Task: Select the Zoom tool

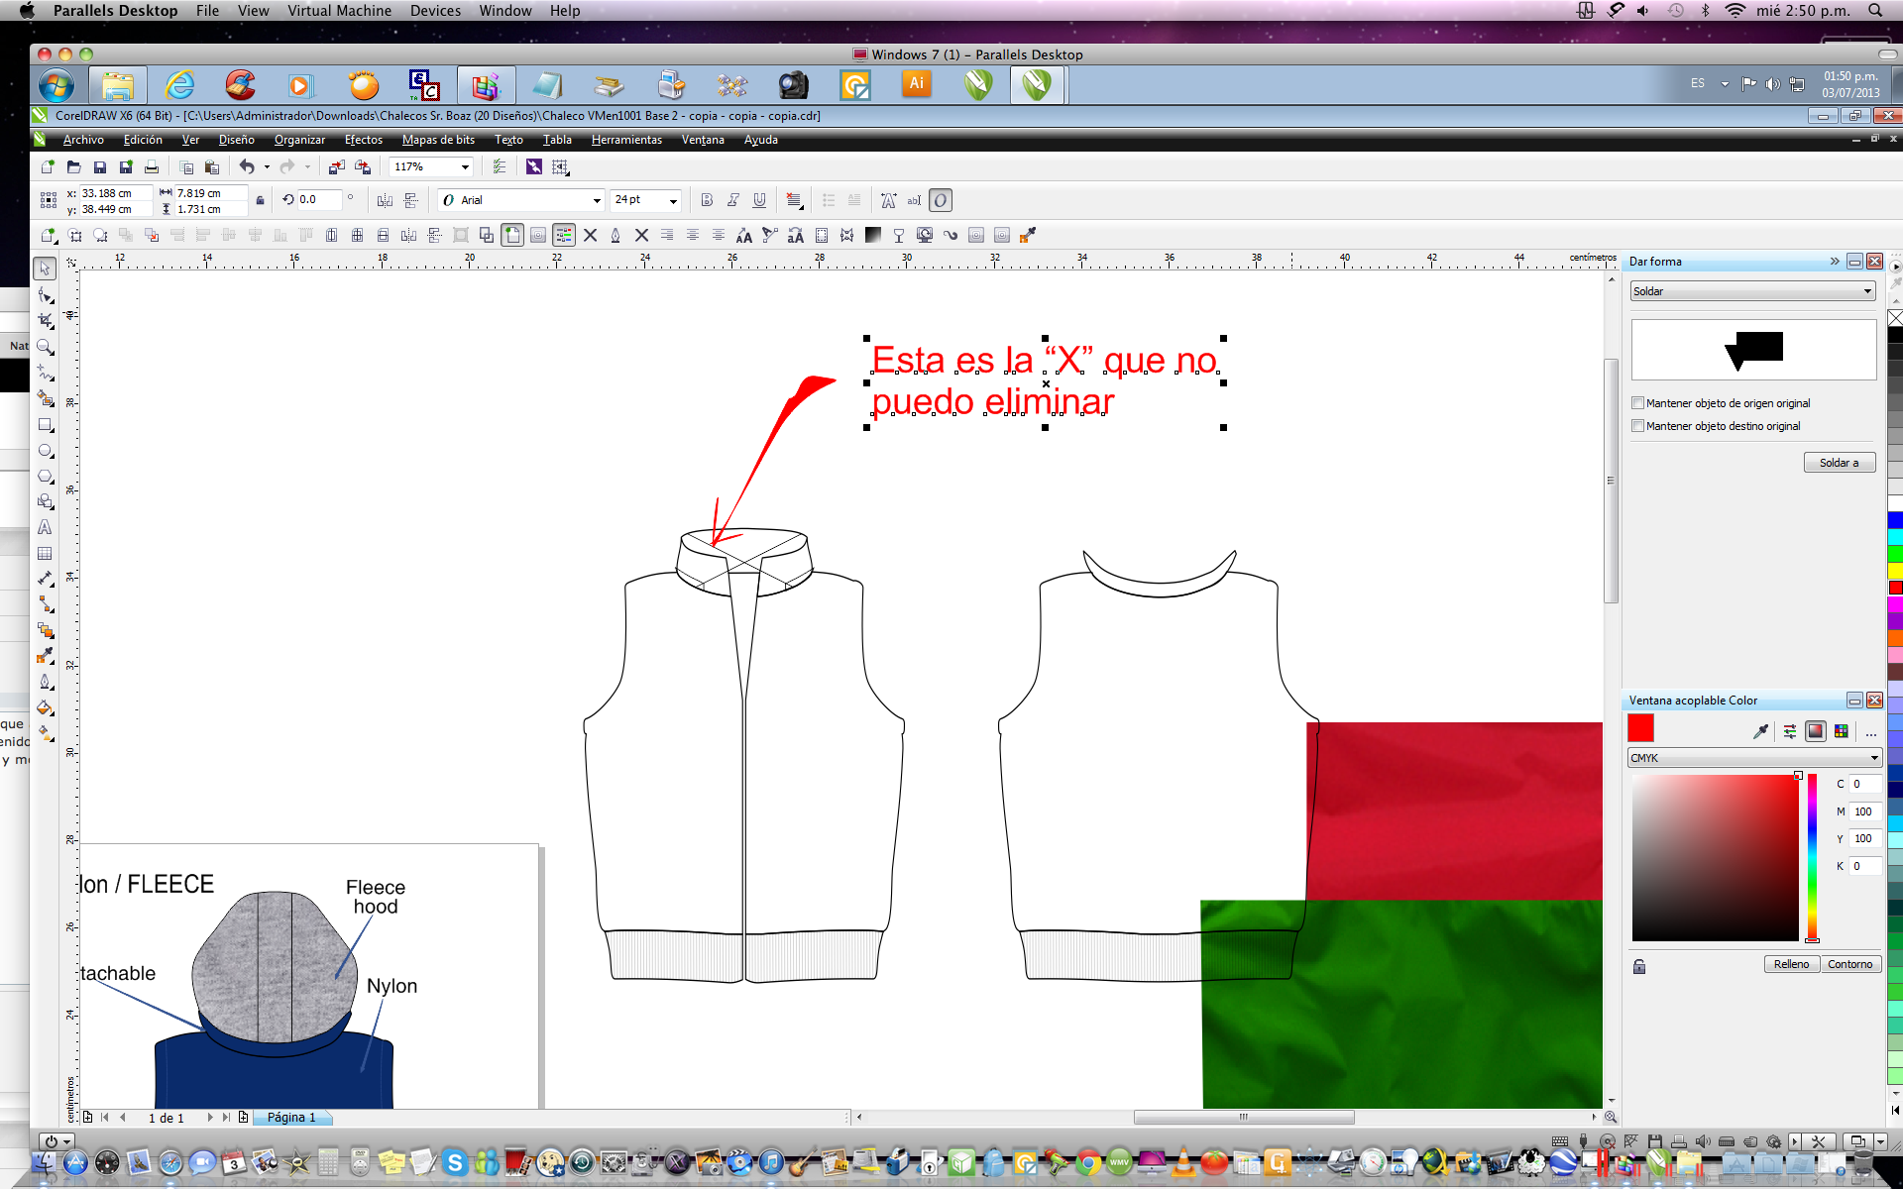Action: 45,347
